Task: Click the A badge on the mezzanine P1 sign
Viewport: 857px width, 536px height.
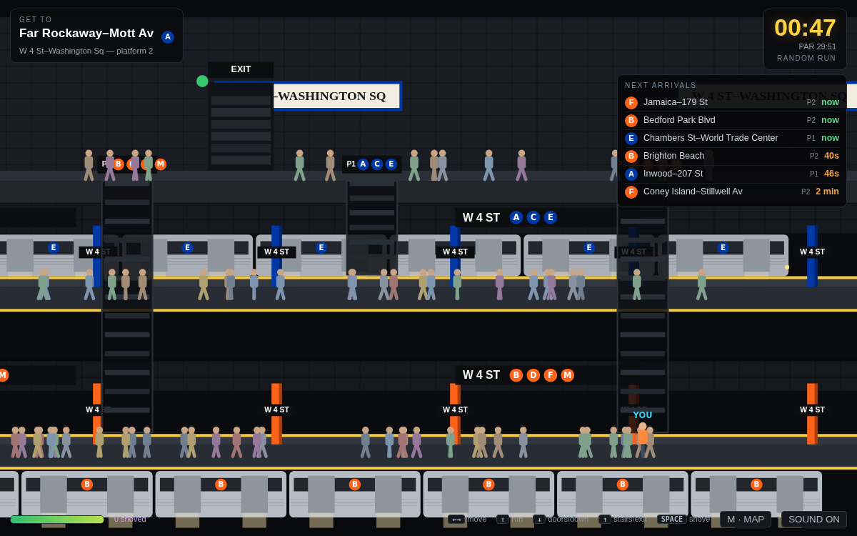Action: (x=363, y=164)
